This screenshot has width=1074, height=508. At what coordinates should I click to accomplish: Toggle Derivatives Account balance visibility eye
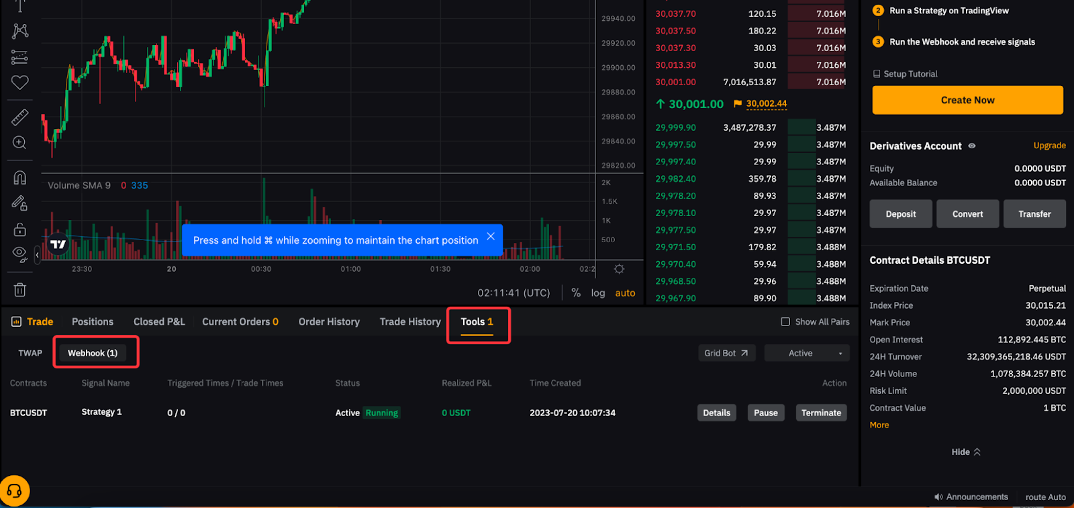click(x=971, y=146)
